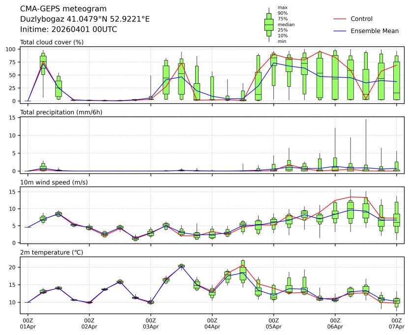Click the '25%' label in boxplot legend
The height and width of the screenshot is (335, 410).
pos(283,30)
